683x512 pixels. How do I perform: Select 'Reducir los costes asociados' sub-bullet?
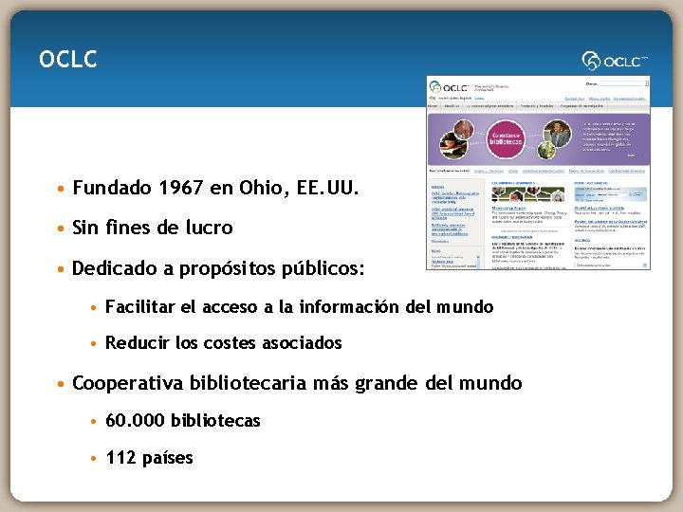tap(224, 342)
